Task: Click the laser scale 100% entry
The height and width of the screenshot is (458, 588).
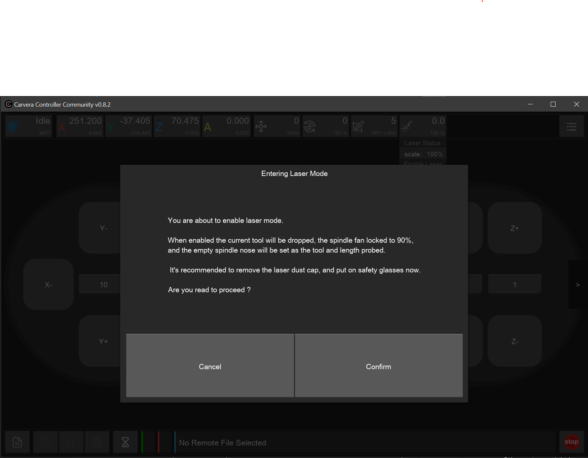Action: point(423,154)
